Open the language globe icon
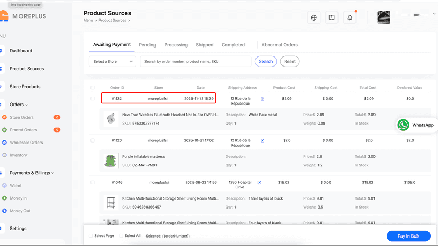This screenshot has height=246, width=438. tap(314, 17)
